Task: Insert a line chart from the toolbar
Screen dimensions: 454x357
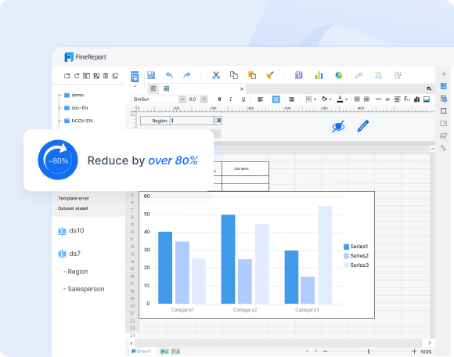Action: click(359, 75)
